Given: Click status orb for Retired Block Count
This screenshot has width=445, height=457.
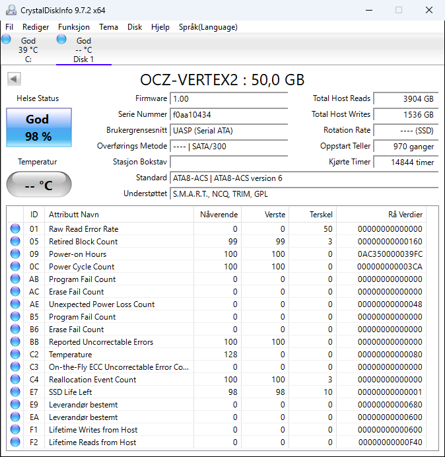Looking at the screenshot, I should pyautogui.click(x=15, y=241).
